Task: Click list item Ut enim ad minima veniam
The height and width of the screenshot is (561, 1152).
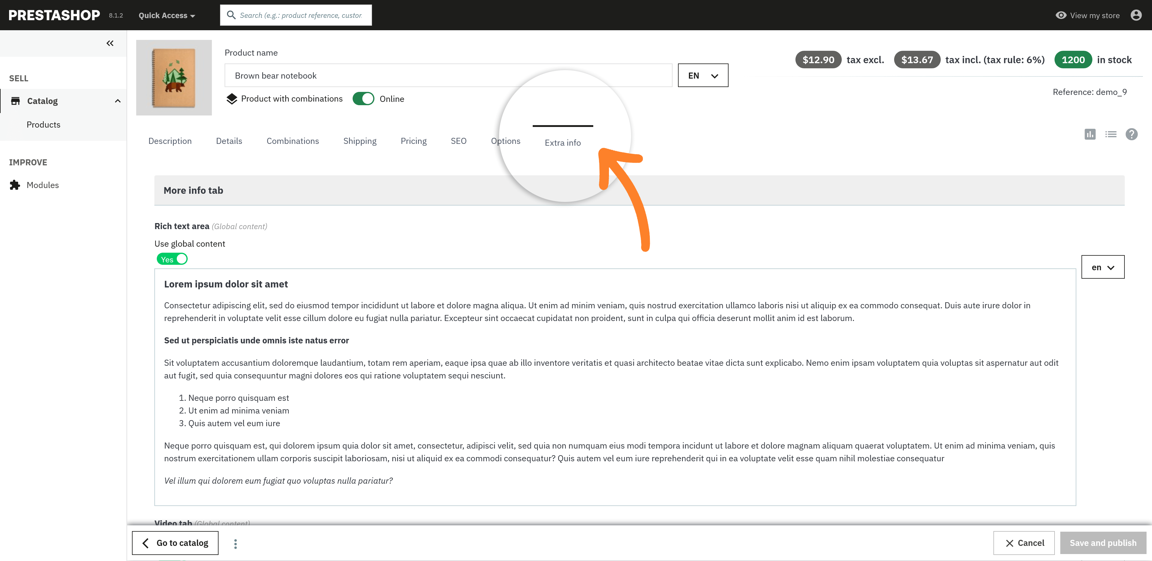Action: coord(238,410)
